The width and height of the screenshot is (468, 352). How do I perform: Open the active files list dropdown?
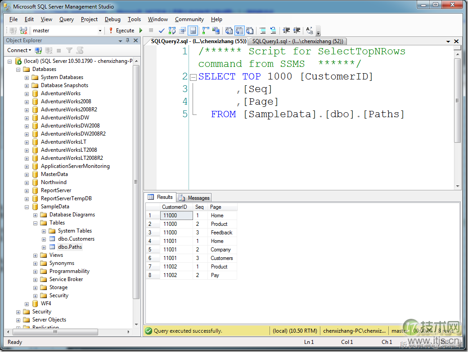(448, 41)
